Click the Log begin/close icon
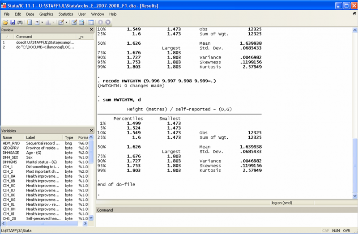The width and height of the screenshot is (358, 234). [x=29, y=22]
